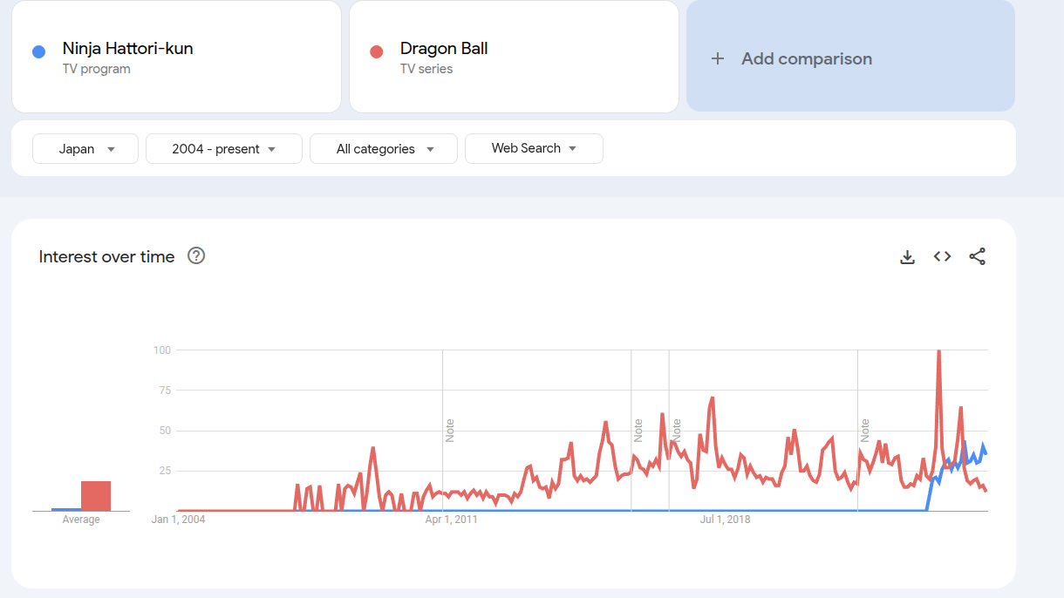
Task: Click the 'Jul 1, 2018' axis label
Action: pyautogui.click(x=726, y=520)
